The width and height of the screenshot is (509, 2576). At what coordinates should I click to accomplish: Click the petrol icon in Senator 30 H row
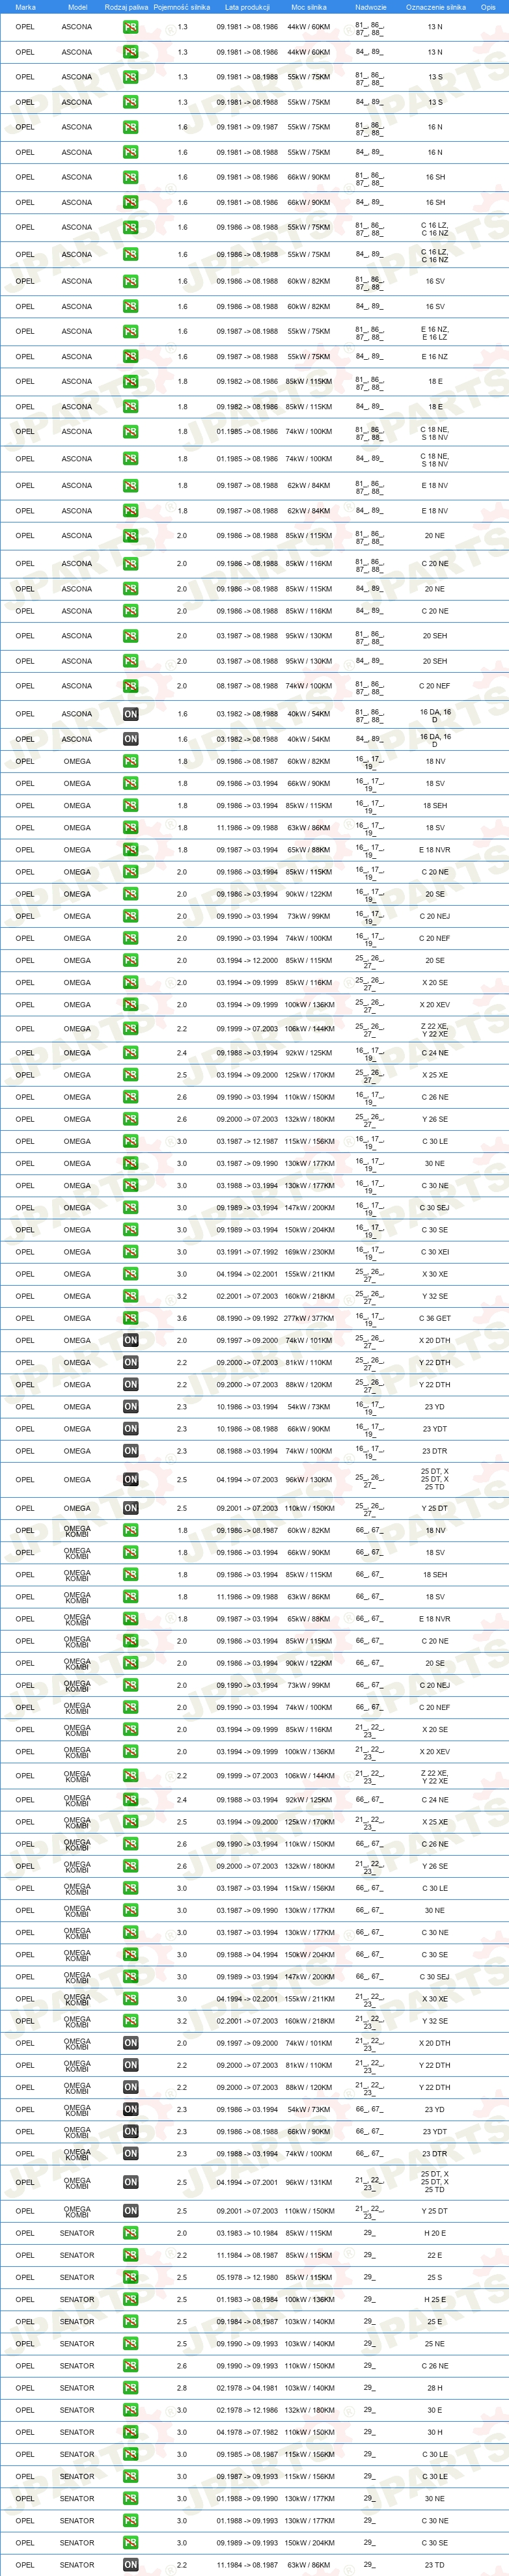131,2432
